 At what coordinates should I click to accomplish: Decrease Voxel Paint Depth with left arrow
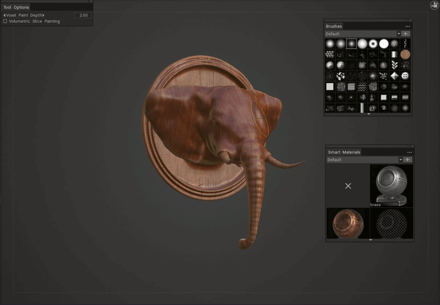pos(4,15)
